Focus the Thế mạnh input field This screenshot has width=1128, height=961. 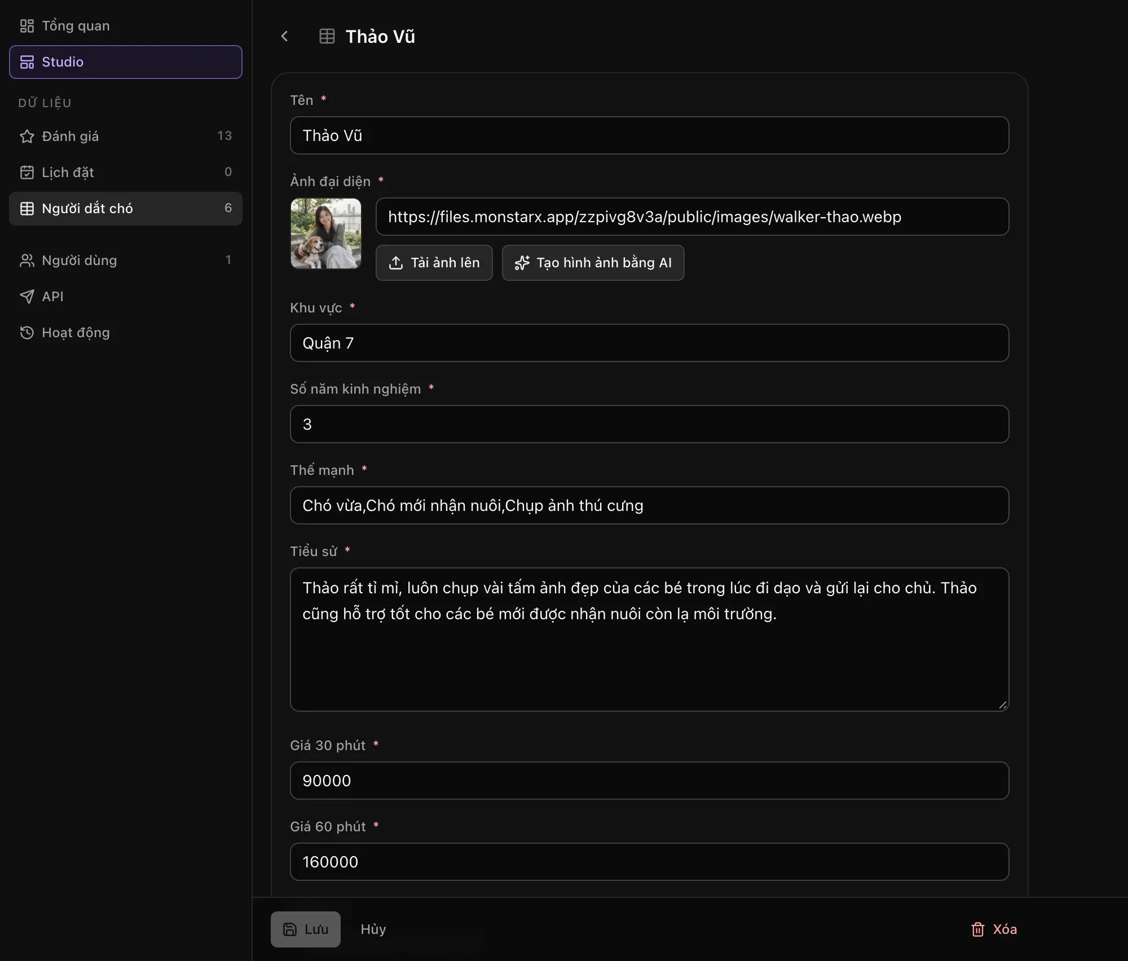click(649, 505)
